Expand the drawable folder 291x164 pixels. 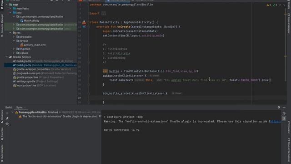(14, 37)
